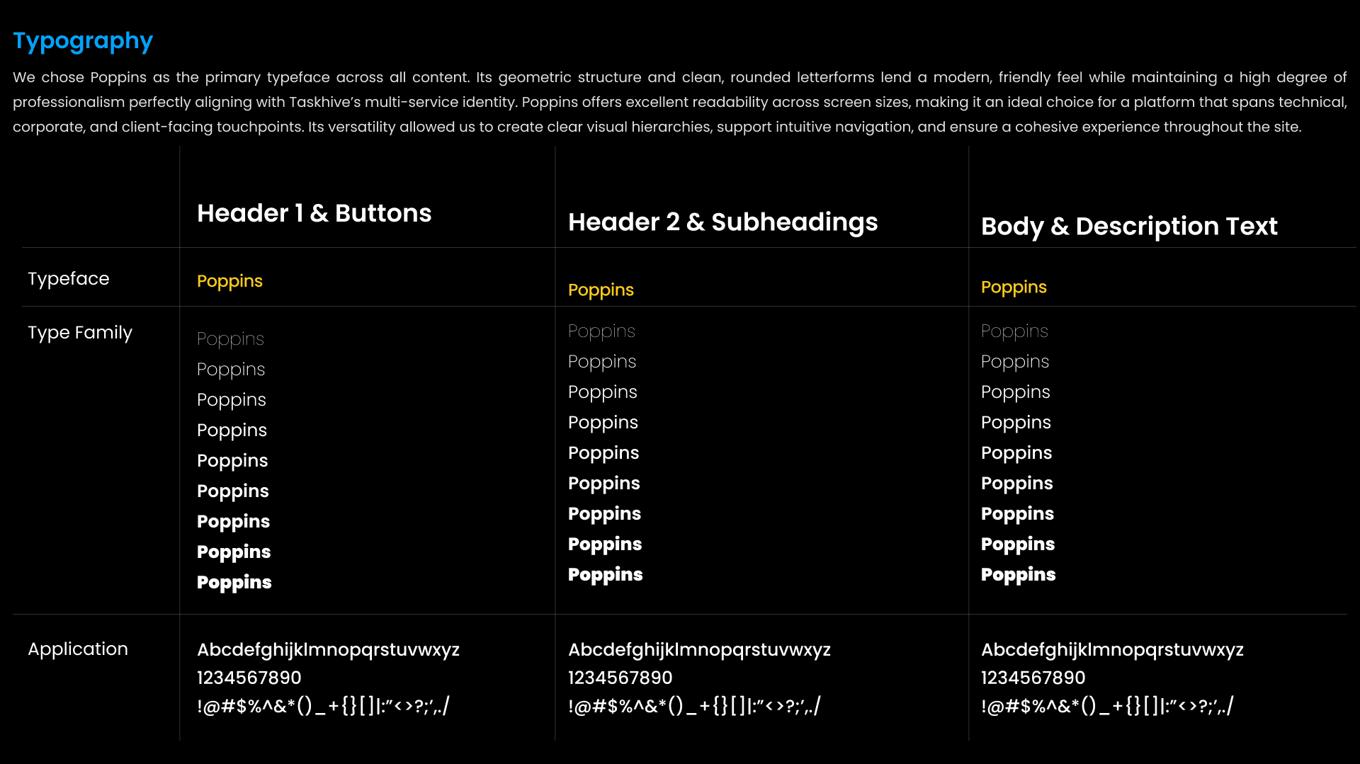Image resolution: width=1360 pixels, height=764 pixels.
Task: Select the "Header 1 & Buttons" column heading
Action: [314, 213]
